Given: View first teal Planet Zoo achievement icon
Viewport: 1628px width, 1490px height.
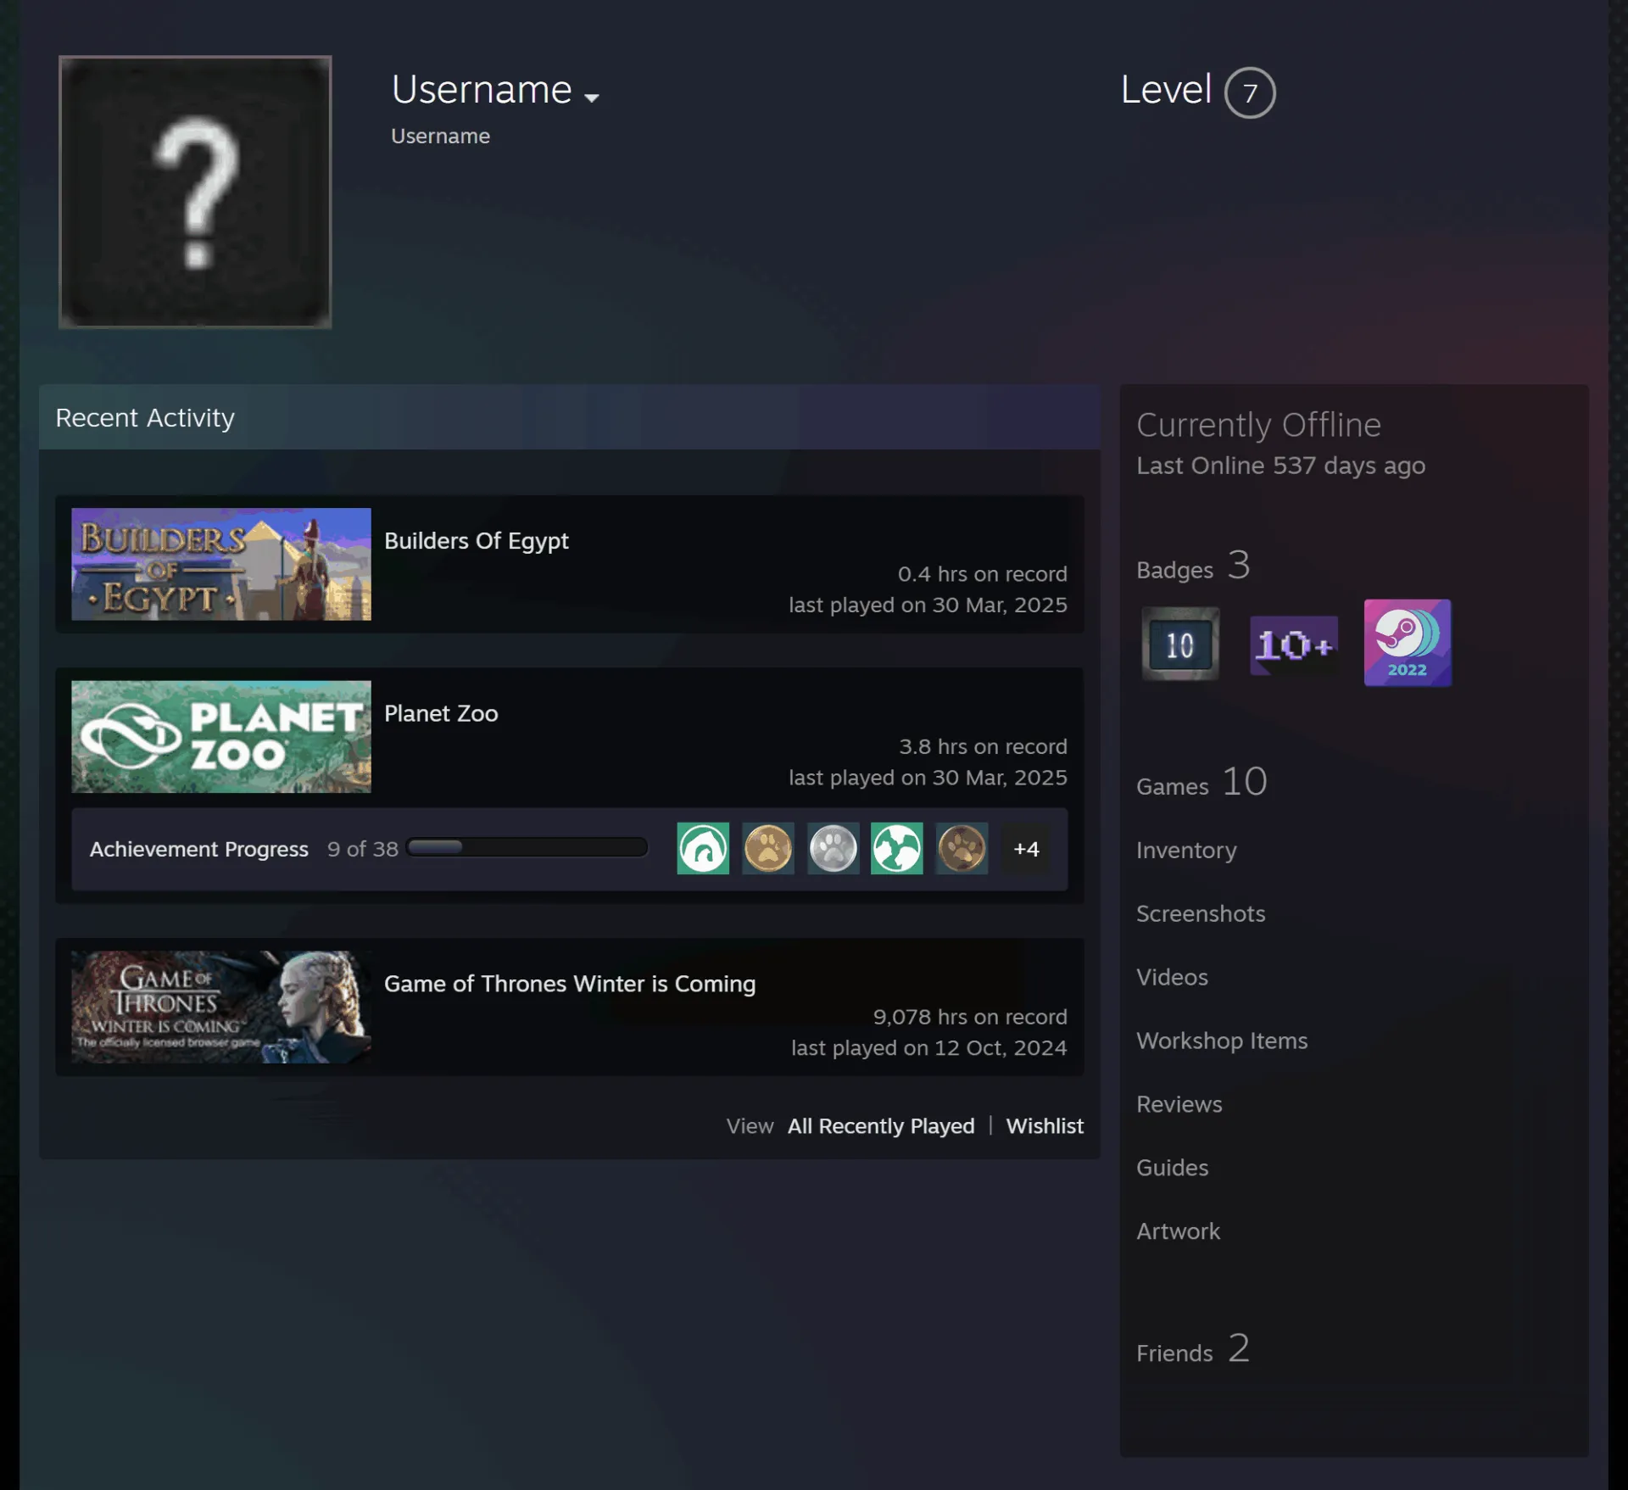Looking at the screenshot, I should 703,848.
